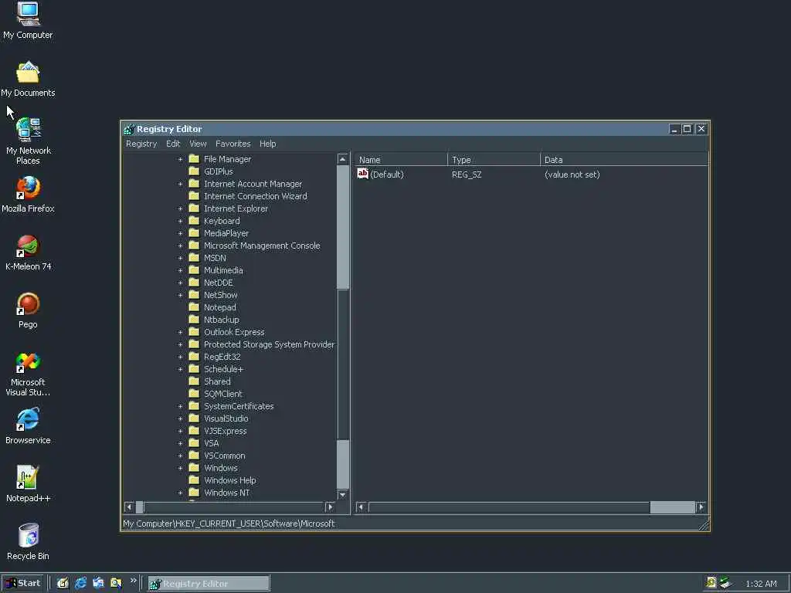Select the Shared key folder icon
Screen dimensions: 791x593
click(194, 381)
